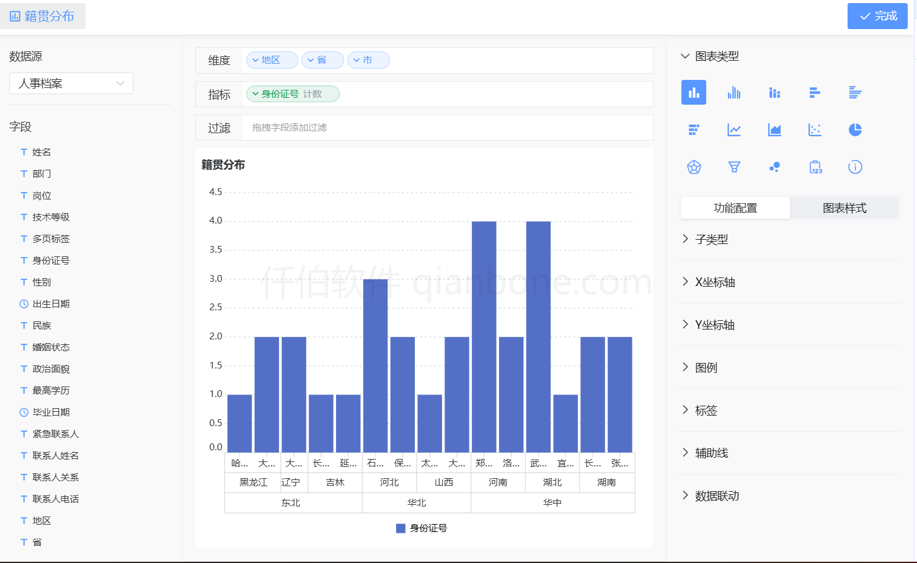Open the 功能配置 tab

coord(735,207)
